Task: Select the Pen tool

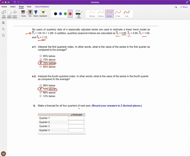Action: 30,13
